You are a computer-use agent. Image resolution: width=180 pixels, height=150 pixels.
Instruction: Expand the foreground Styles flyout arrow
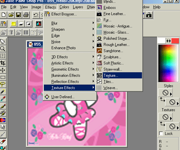(171, 94)
